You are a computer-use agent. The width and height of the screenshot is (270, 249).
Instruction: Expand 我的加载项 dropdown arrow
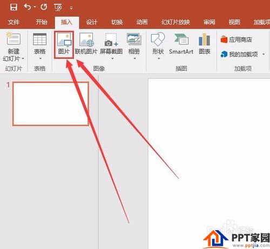tap(264, 54)
